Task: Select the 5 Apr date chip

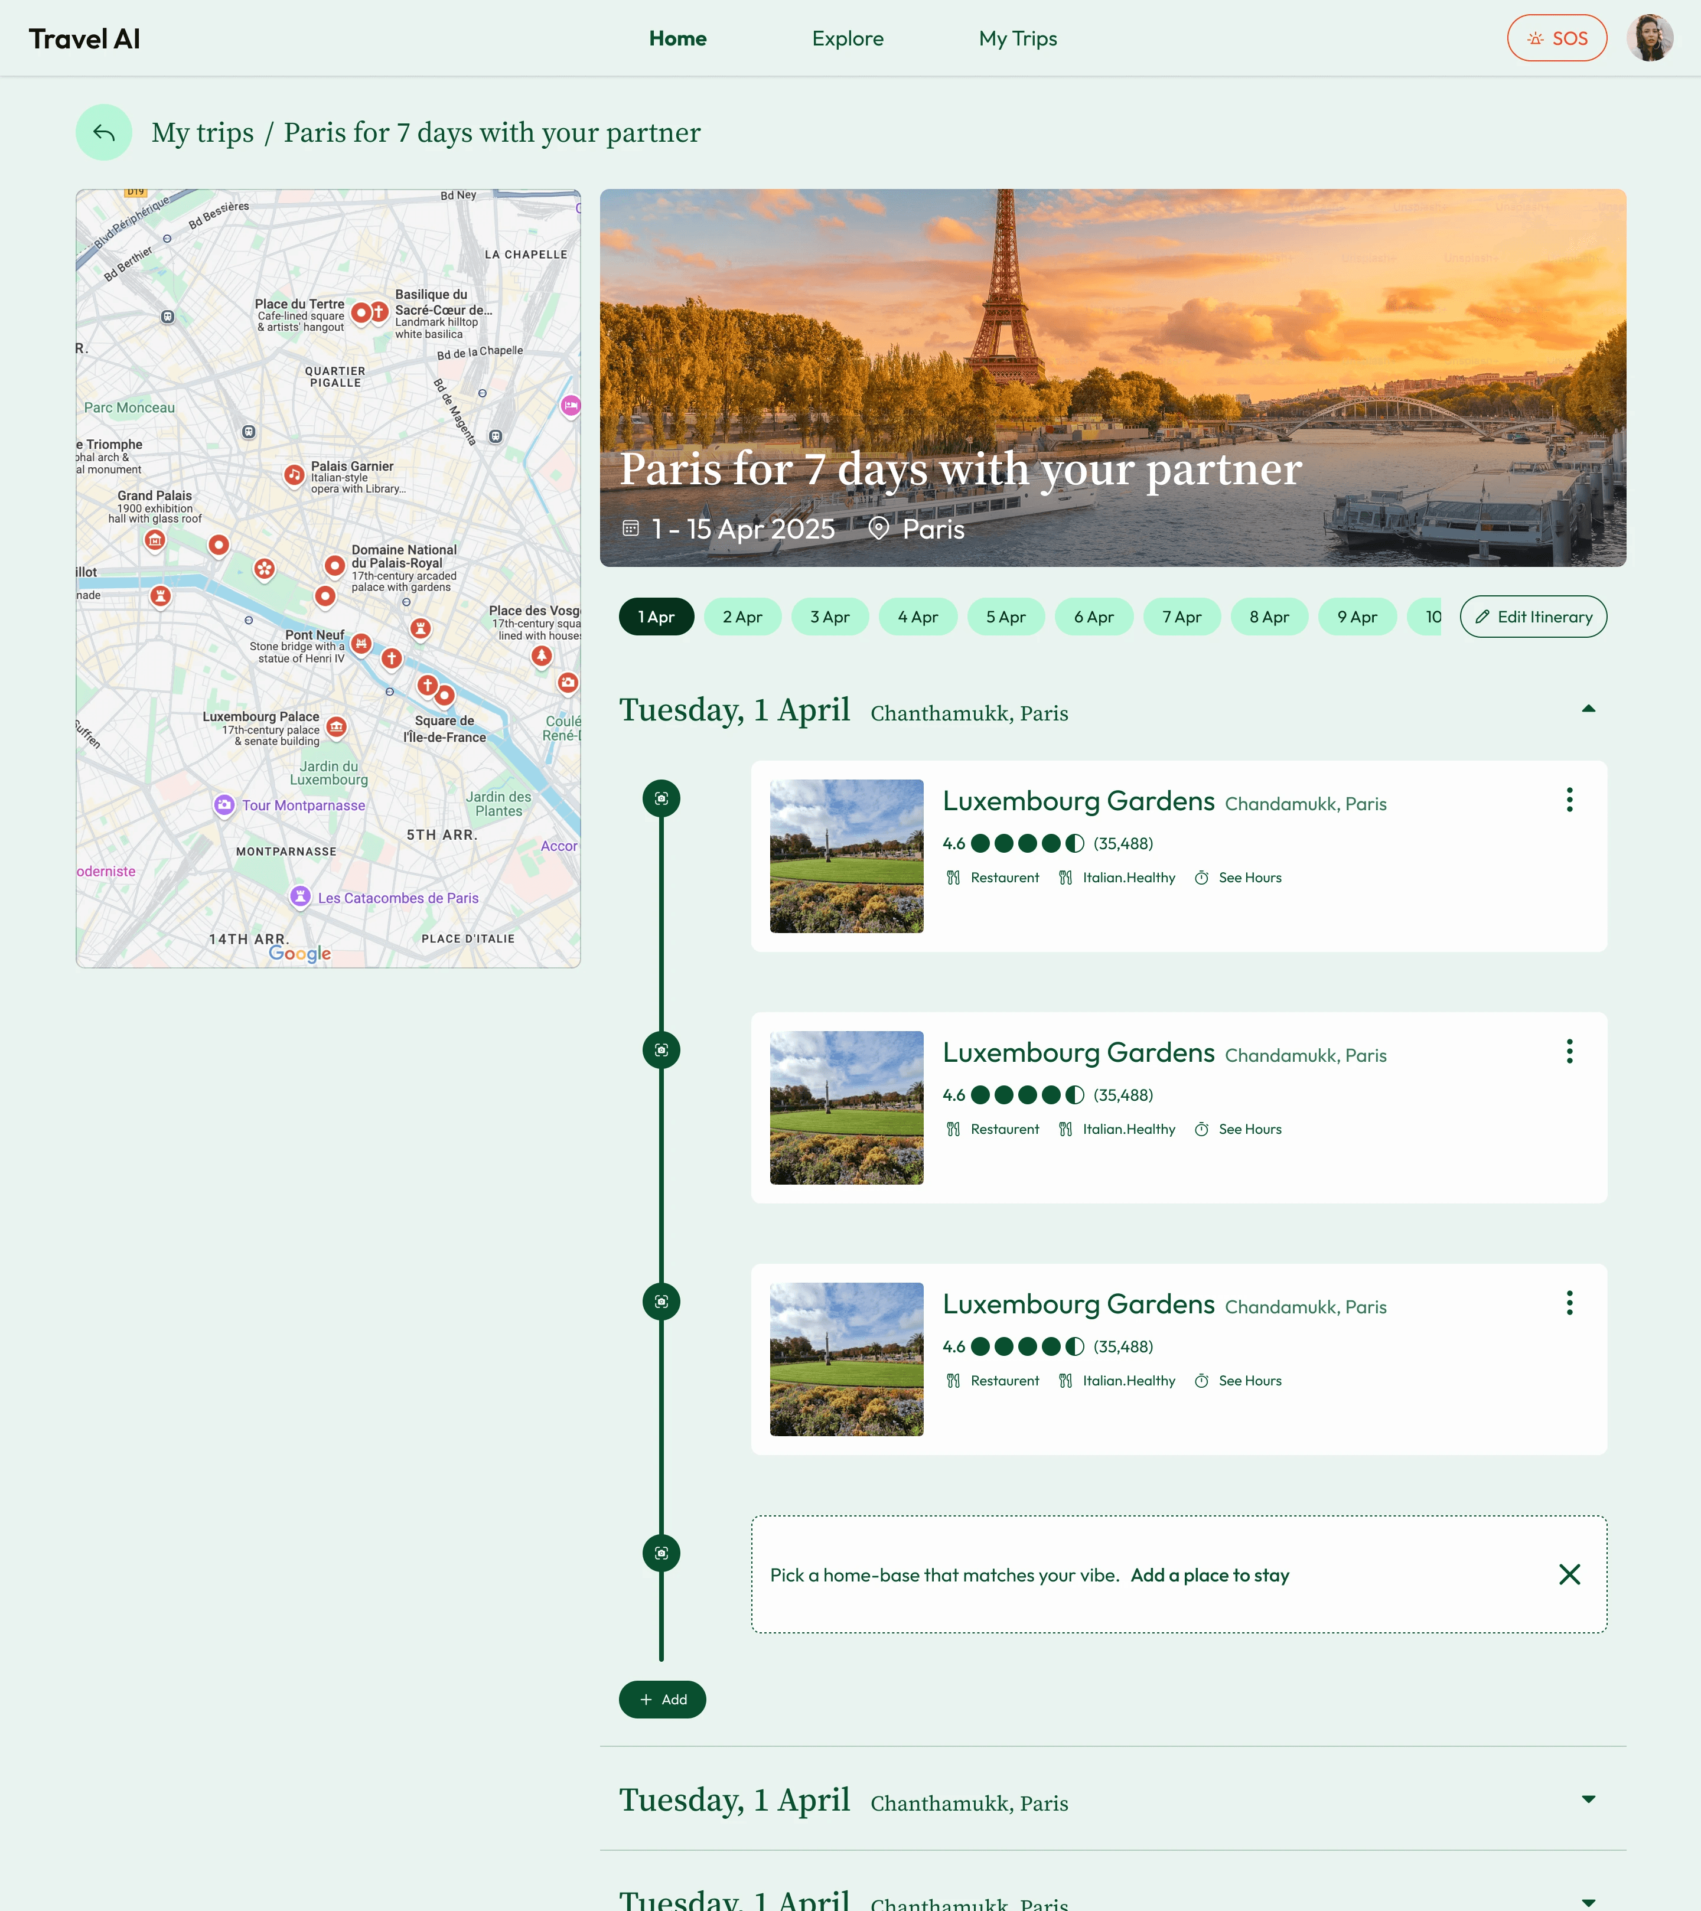Action: coord(1005,617)
